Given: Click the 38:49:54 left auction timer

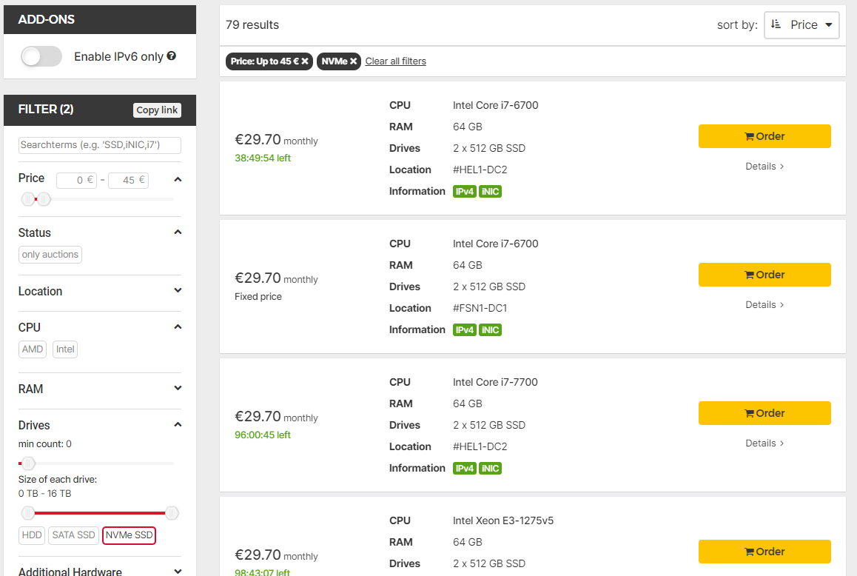Looking at the screenshot, I should point(263,158).
